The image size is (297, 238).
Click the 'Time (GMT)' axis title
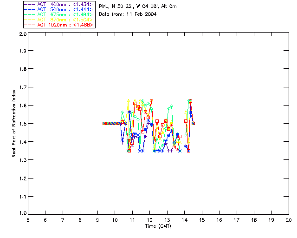158,226
